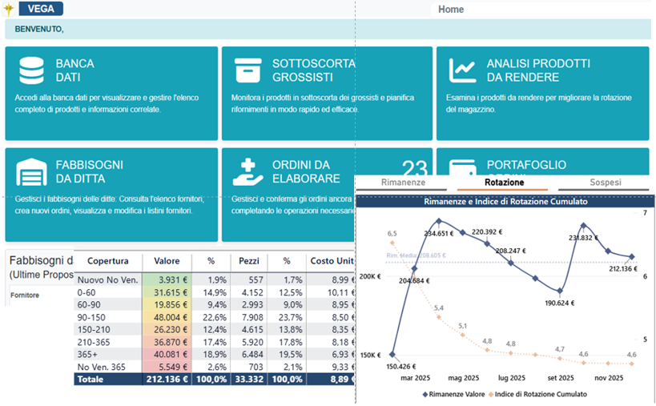This screenshot has height=406, width=656.
Task: Click the Copertura column header
Action: coord(108,261)
